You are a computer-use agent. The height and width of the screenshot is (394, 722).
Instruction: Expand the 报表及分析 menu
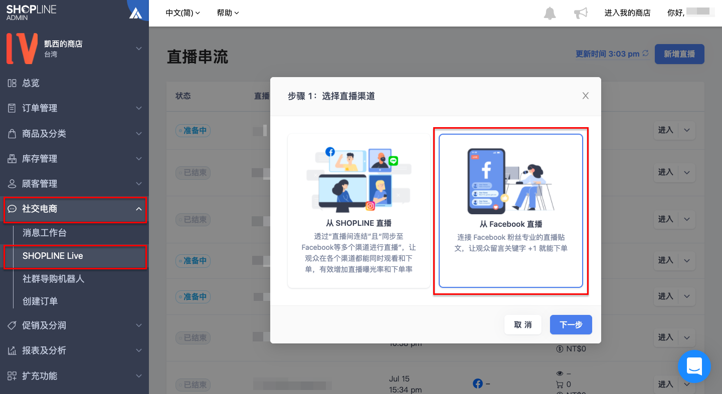click(x=139, y=350)
